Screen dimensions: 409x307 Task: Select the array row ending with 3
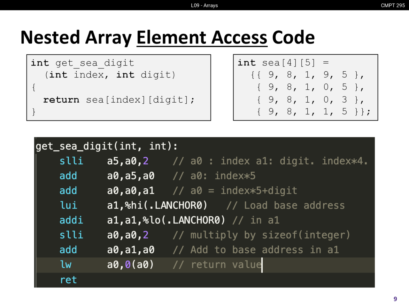pyautogui.click(x=310, y=100)
